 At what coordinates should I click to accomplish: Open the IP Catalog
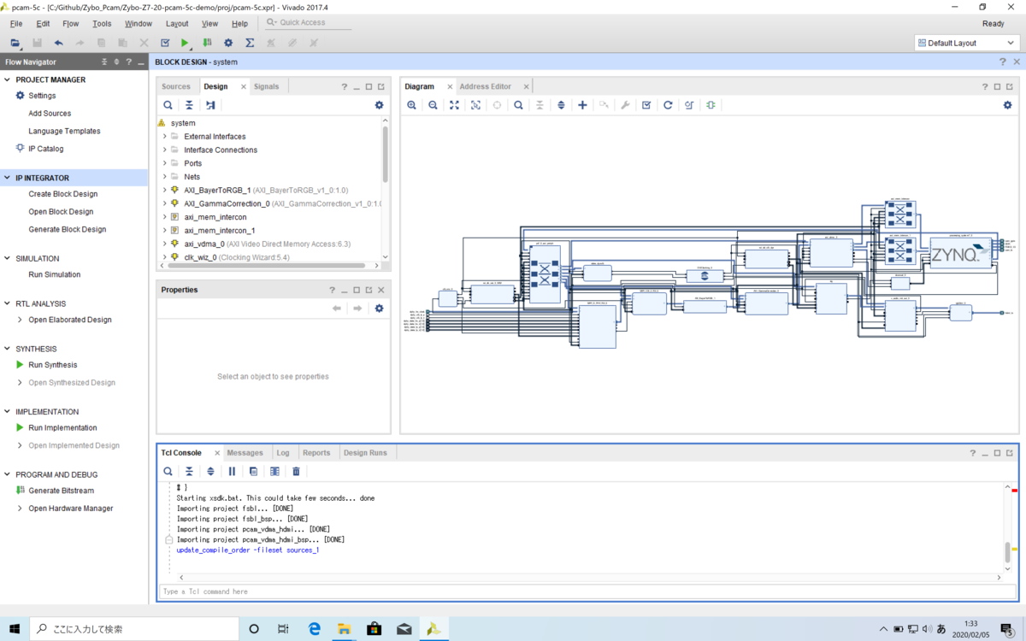coord(46,149)
